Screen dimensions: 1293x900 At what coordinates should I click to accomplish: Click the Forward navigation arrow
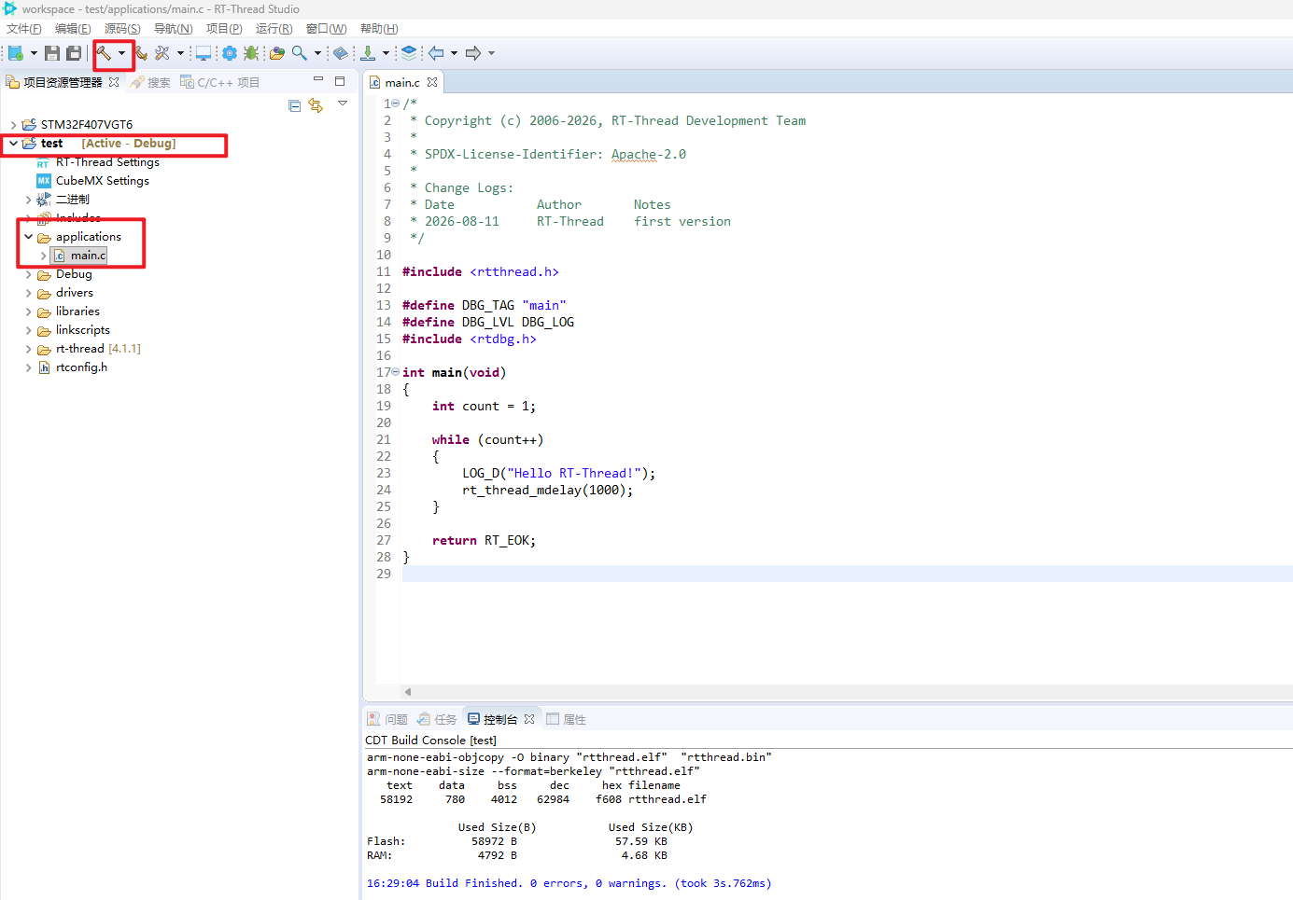[x=473, y=53]
